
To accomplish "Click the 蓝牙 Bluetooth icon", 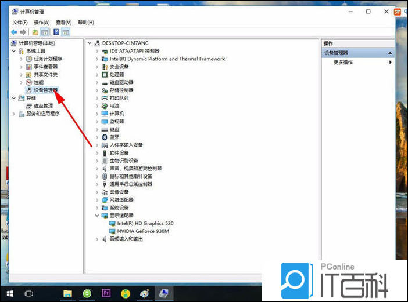I will pos(105,137).
